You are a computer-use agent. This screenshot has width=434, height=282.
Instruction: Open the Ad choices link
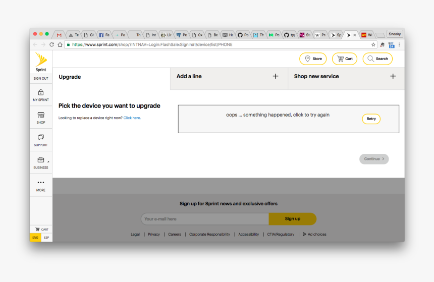tap(314, 235)
